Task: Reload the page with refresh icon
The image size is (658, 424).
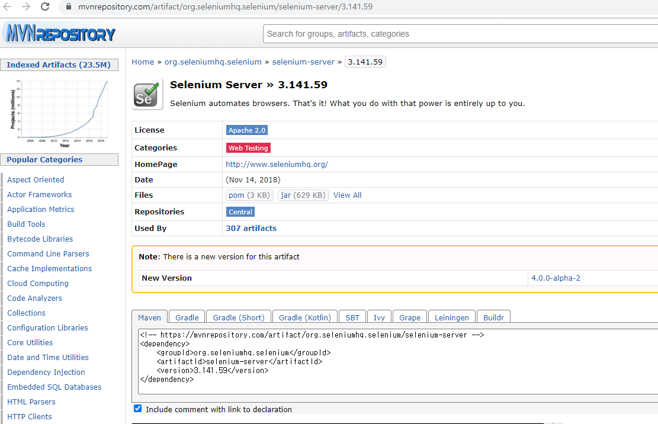Action: click(x=45, y=7)
